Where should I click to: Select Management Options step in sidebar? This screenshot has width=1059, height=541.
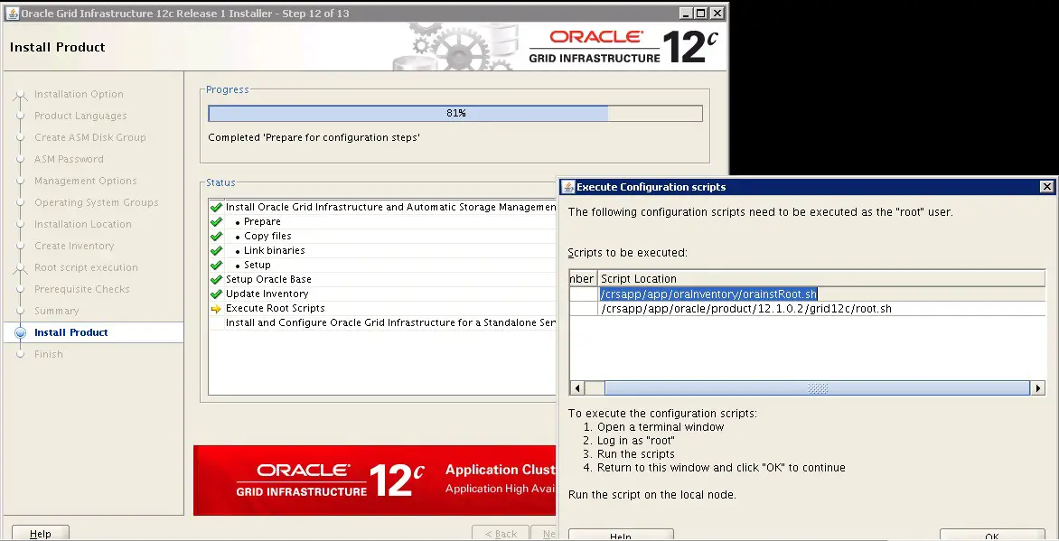(x=85, y=181)
